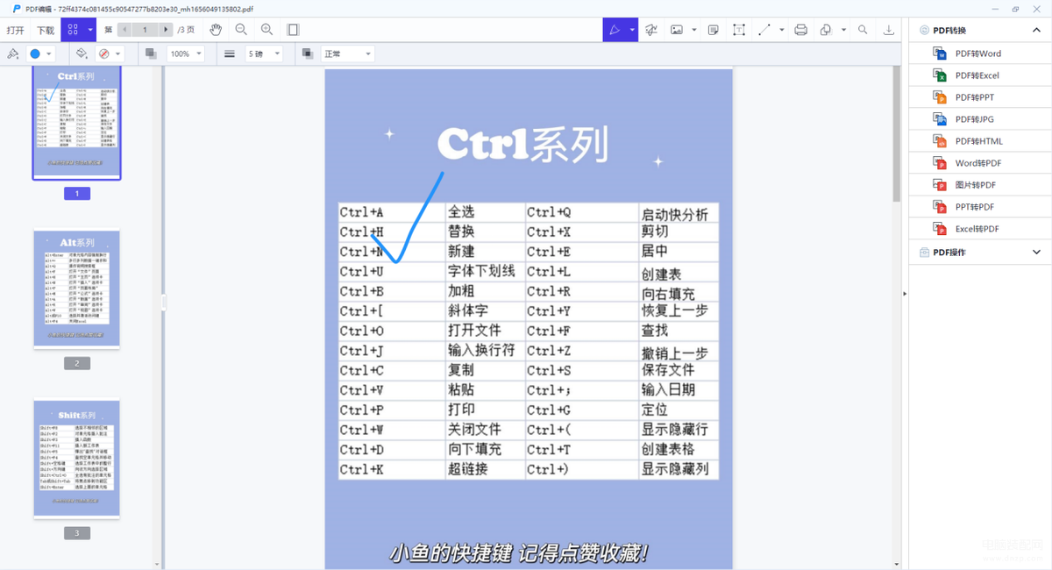
Task: Choose 图片转PDF conversion
Action: coord(980,185)
